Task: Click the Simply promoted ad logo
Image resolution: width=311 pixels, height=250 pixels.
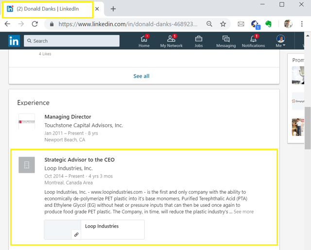Action: 298,101
